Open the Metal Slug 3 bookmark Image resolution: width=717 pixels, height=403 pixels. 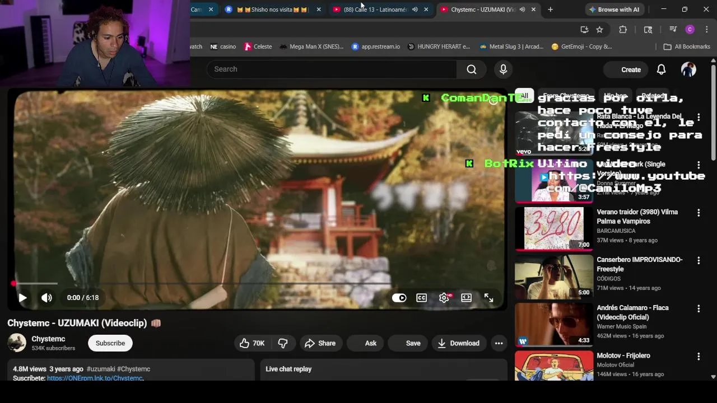click(512, 46)
